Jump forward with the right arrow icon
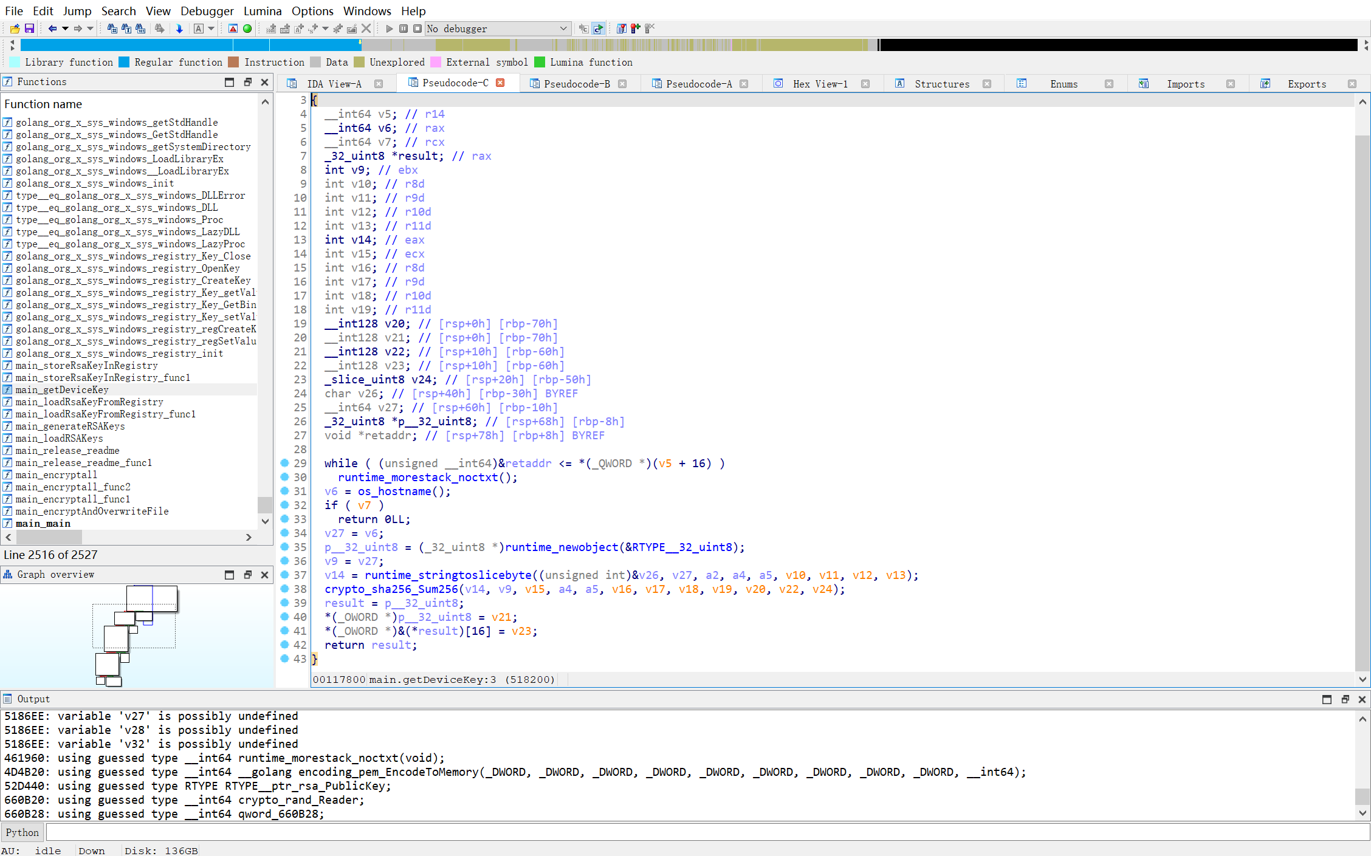The width and height of the screenshot is (1371, 856). [x=78, y=29]
